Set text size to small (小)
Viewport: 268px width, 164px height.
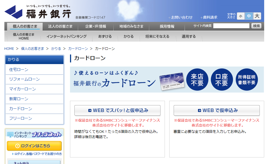(x=241, y=16)
